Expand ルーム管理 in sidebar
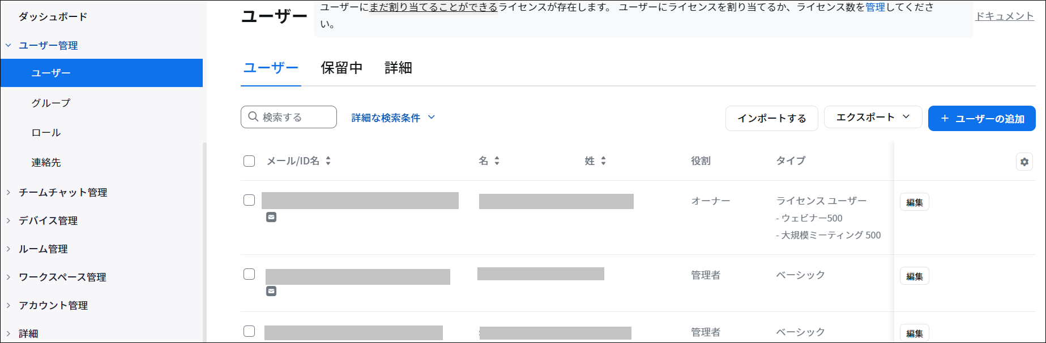The width and height of the screenshot is (1046, 343). 8,249
